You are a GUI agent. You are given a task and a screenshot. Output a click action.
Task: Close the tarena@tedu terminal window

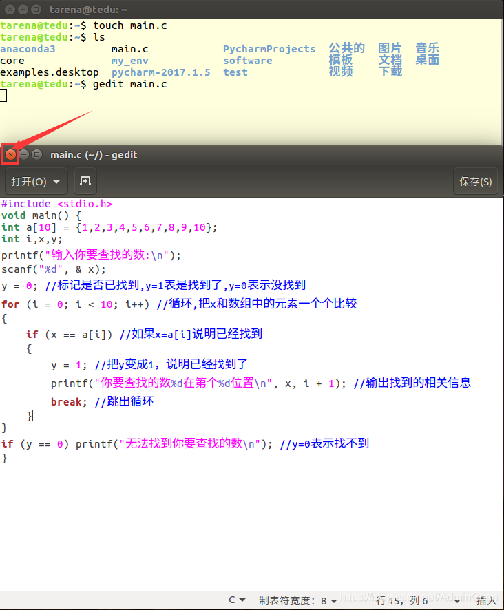[10, 9]
